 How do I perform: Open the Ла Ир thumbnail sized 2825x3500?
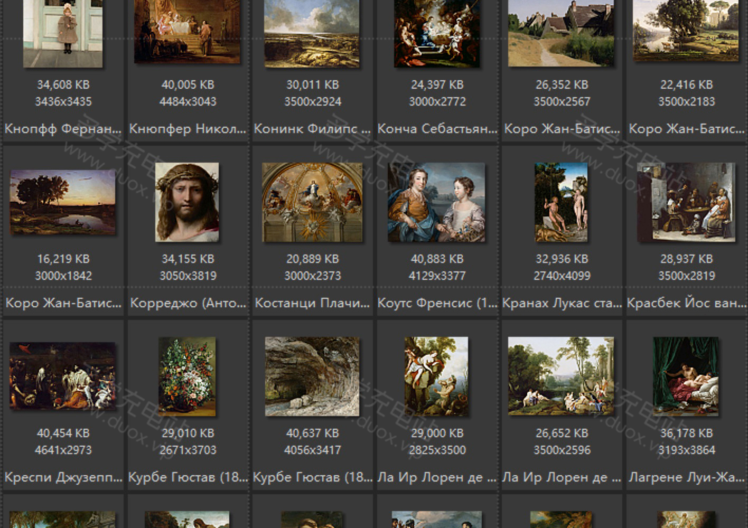click(x=436, y=376)
